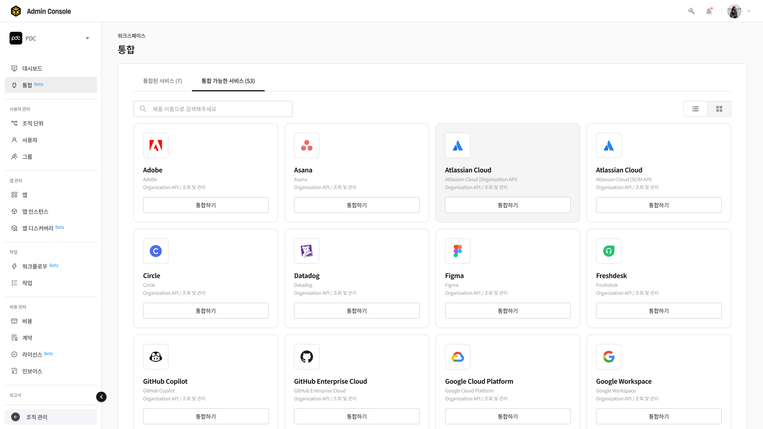Collapse the sidebar with the arrow button
Screen dimensions: 763x429
click(101, 397)
